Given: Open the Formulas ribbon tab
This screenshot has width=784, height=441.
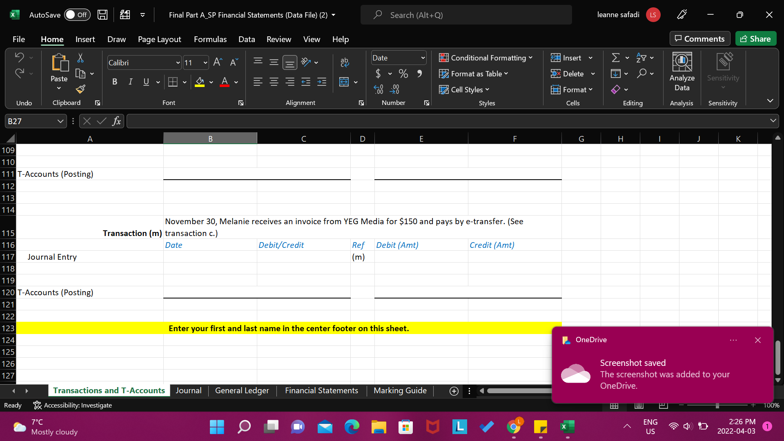Looking at the screenshot, I should (x=210, y=39).
